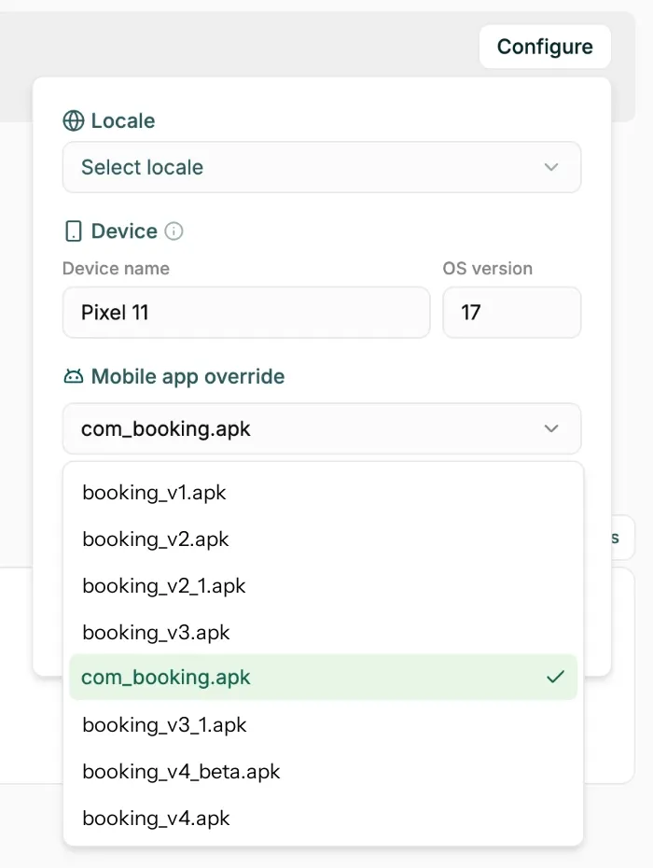Collapse the com_booking.apk app override dropdown
This screenshot has width=653, height=868.
(x=322, y=428)
